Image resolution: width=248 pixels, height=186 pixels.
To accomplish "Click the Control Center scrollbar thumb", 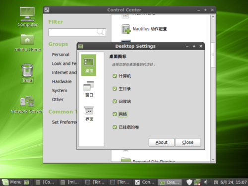I will pos(213,55).
